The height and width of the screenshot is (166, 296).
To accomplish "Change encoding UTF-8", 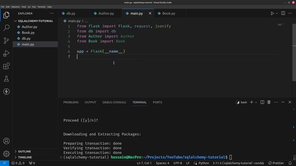I will 178,163.
